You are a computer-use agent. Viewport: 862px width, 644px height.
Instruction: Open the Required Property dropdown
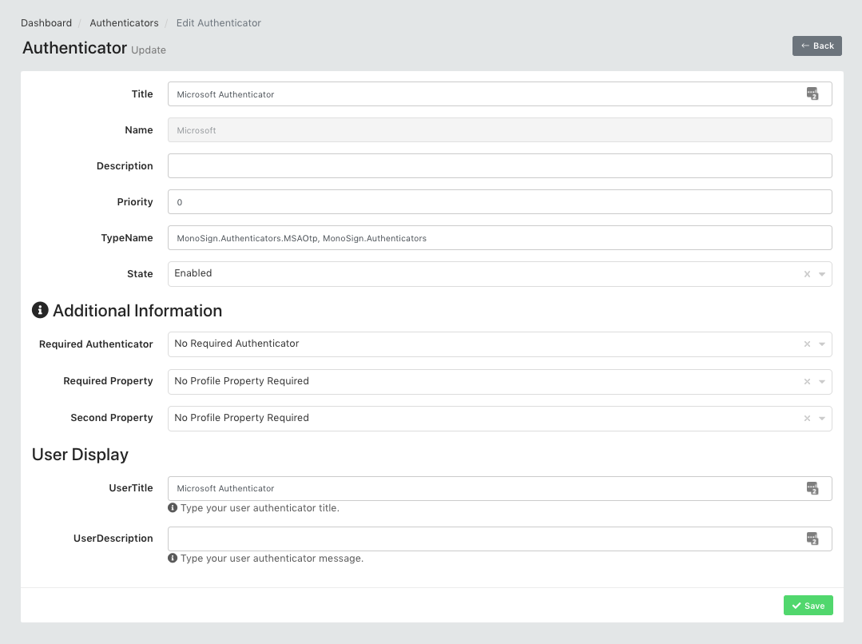[822, 382]
